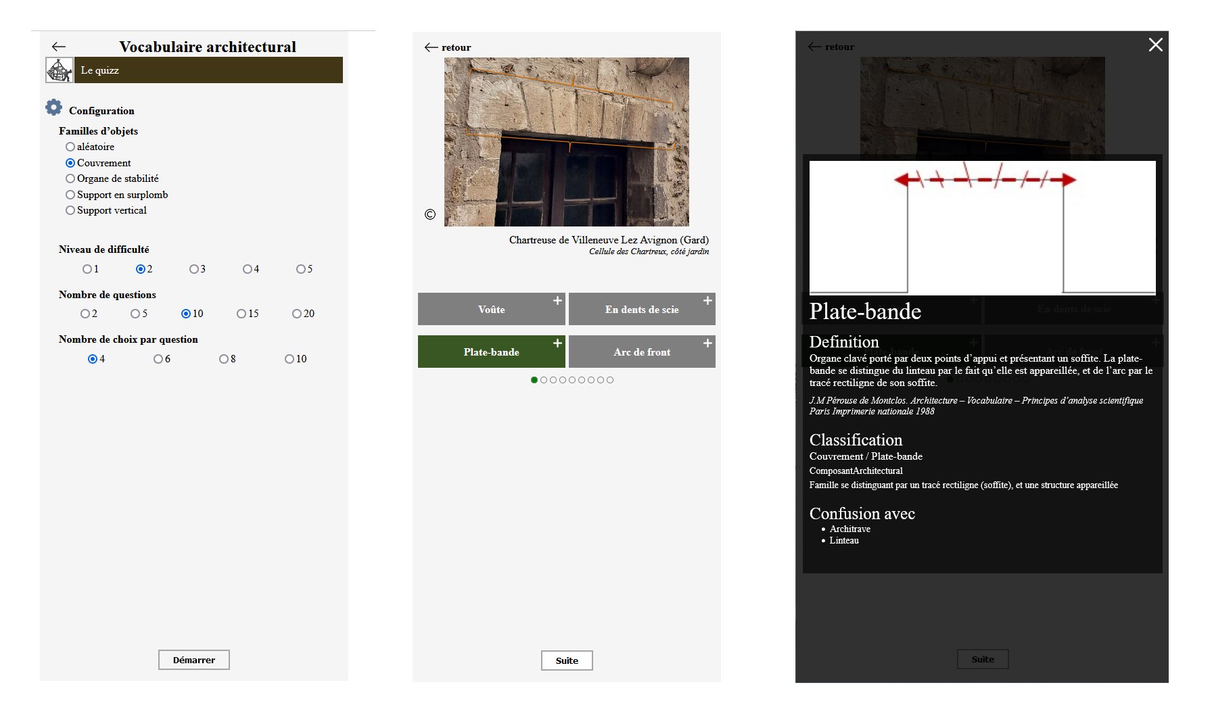Set difficulty level to 5
This screenshot has height=722, width=1212.
(301, 269)
